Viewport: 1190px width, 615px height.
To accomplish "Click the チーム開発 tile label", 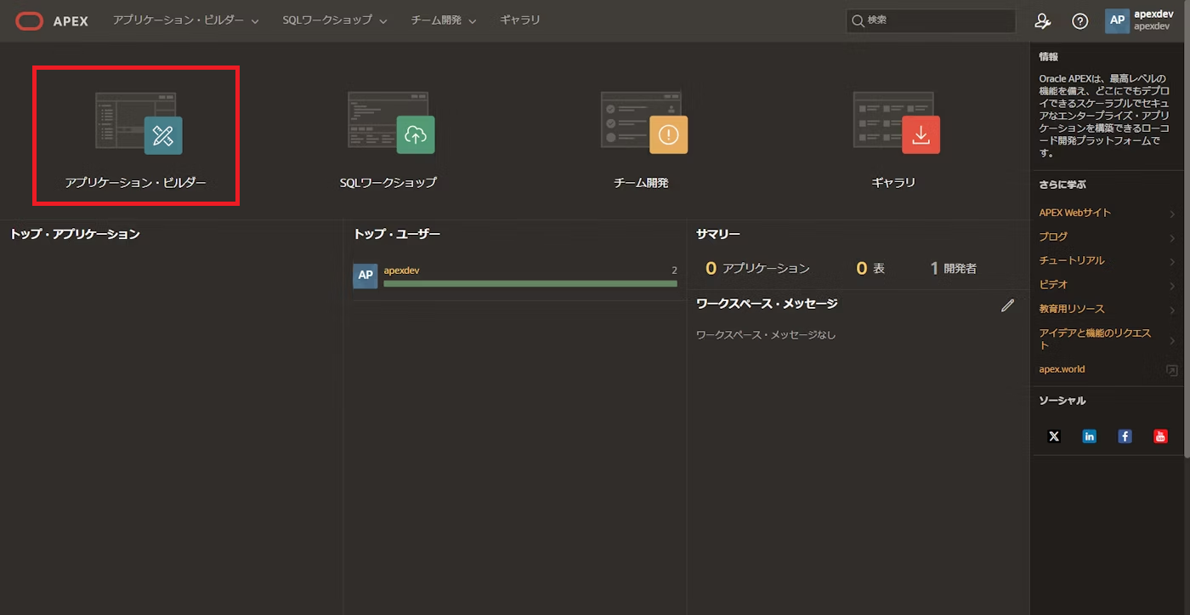I will (x=641, y=183).
